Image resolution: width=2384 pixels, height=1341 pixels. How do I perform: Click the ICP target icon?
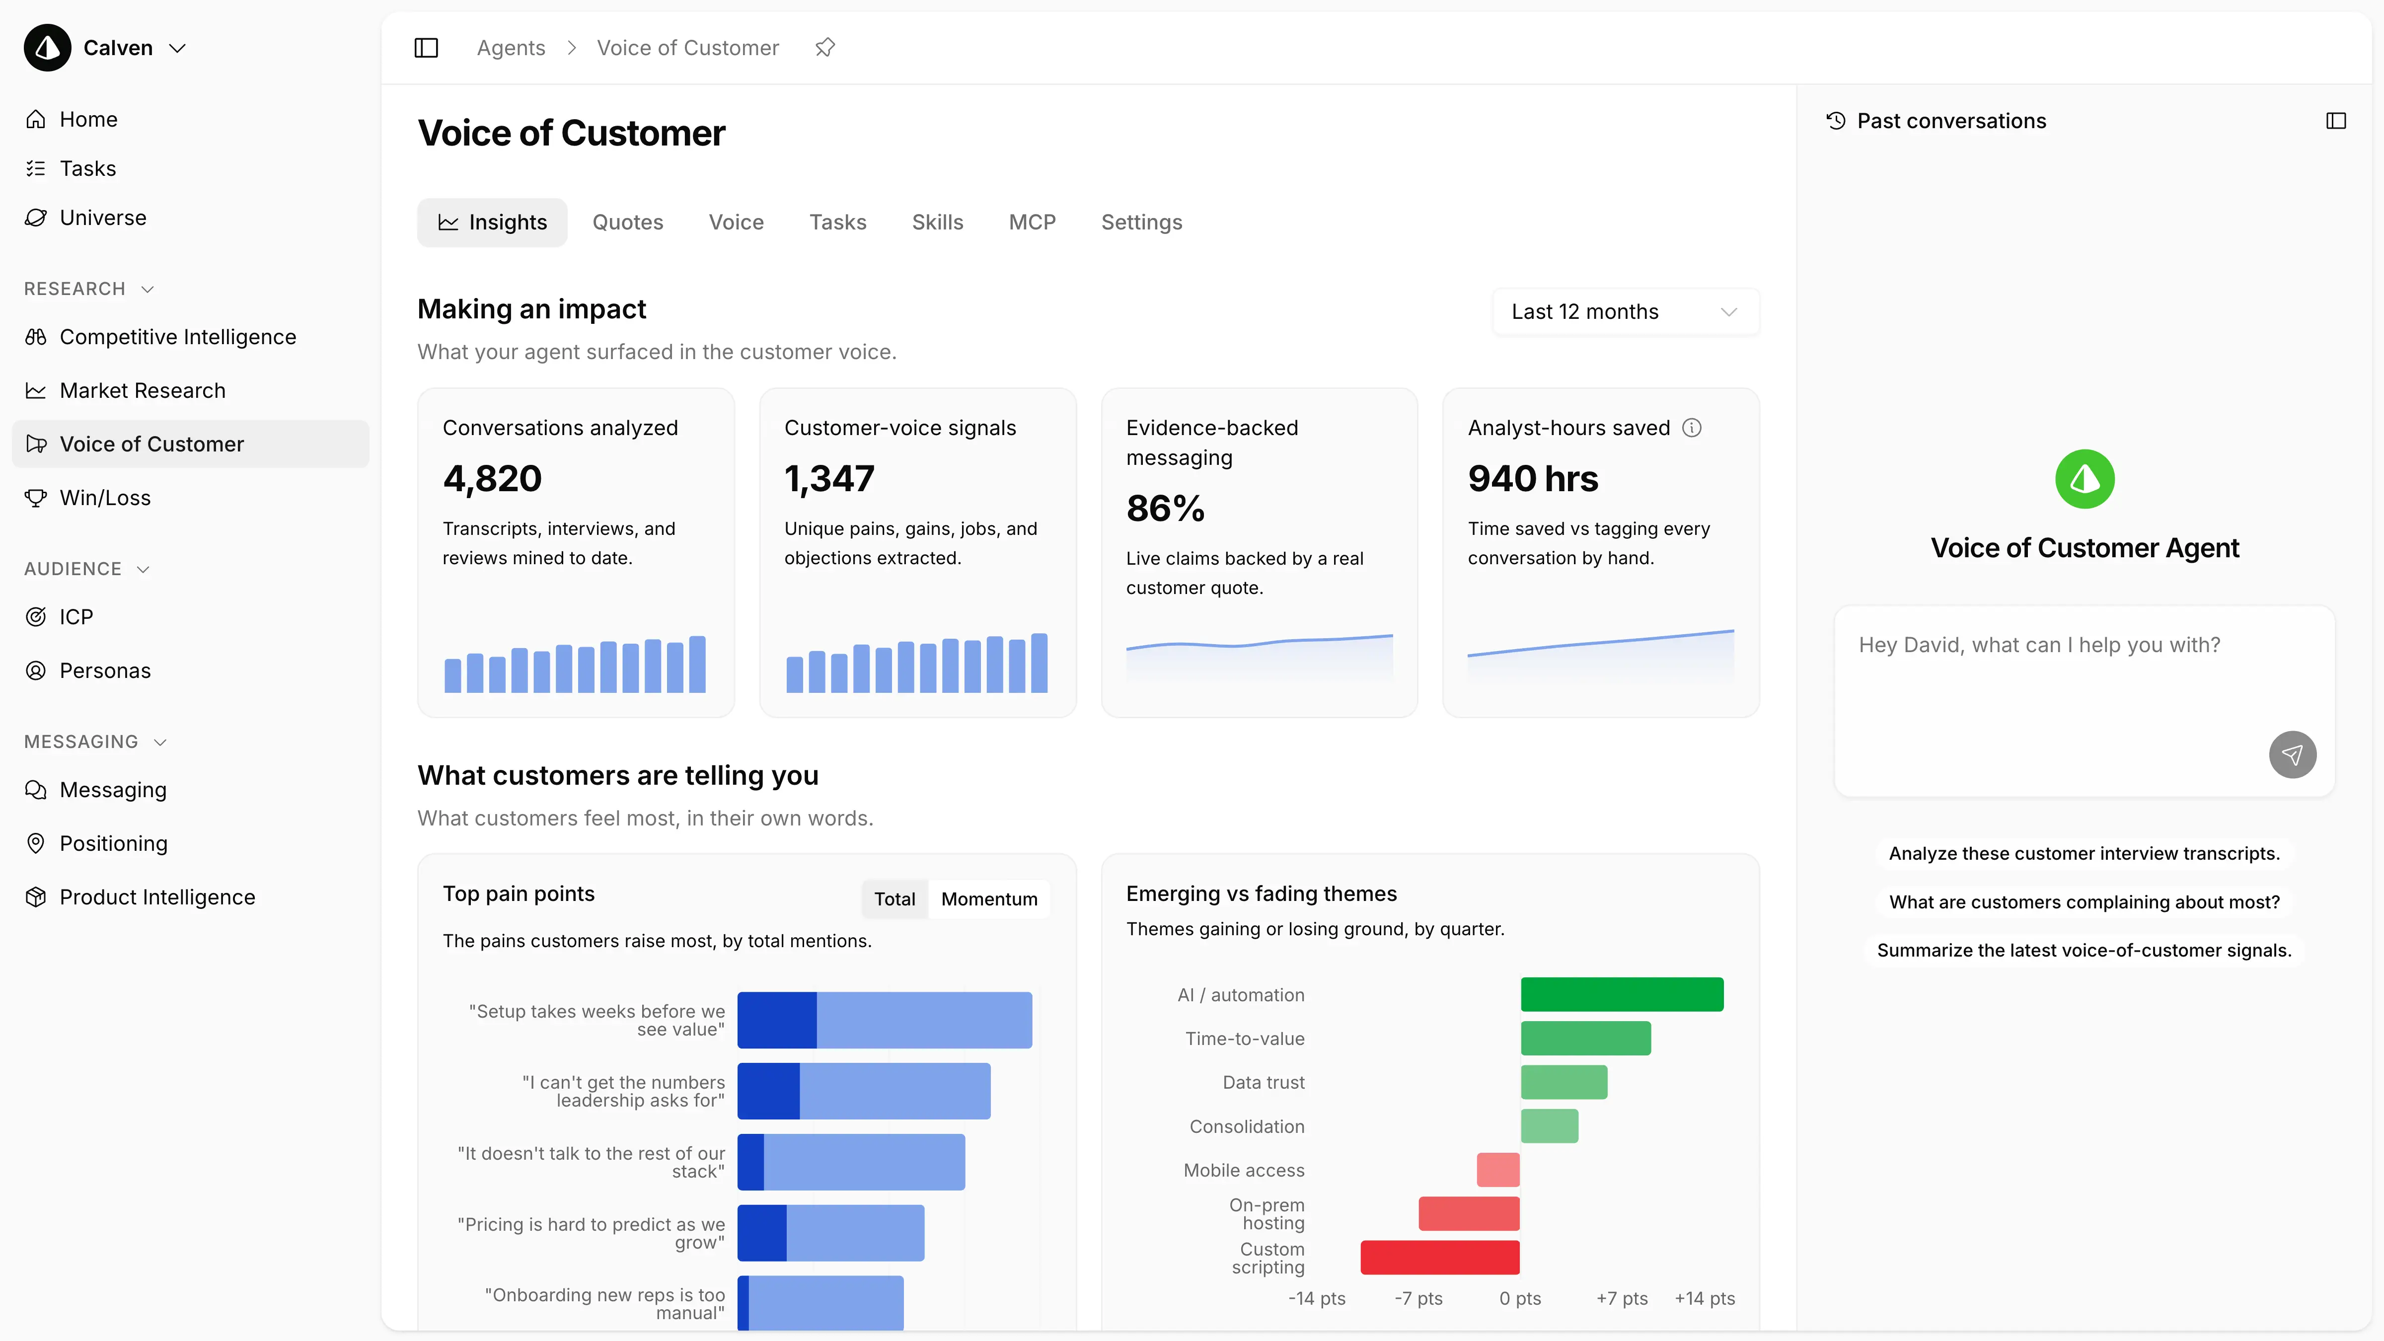[x=36, y=617]
